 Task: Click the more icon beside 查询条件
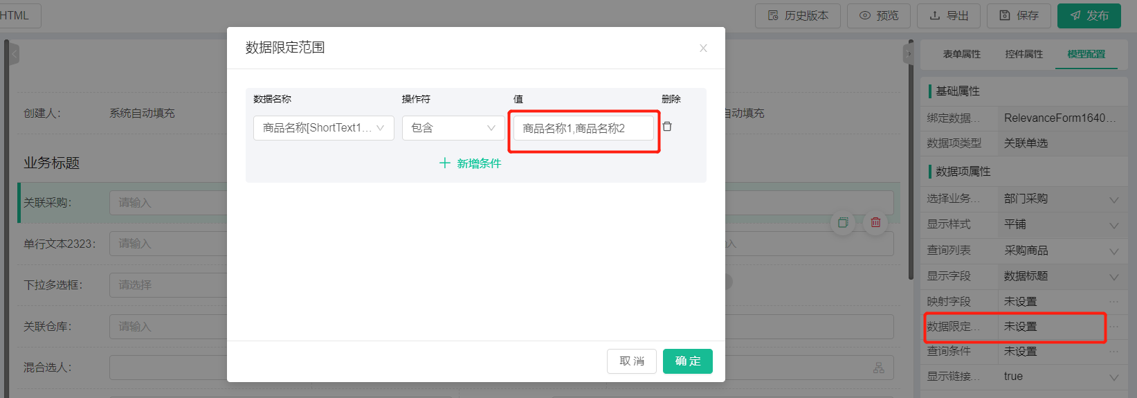[x=1113, y=352]
